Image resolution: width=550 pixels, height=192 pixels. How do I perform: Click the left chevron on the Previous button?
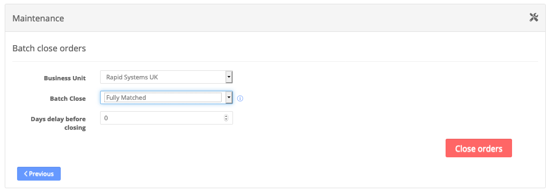(26, 174)
